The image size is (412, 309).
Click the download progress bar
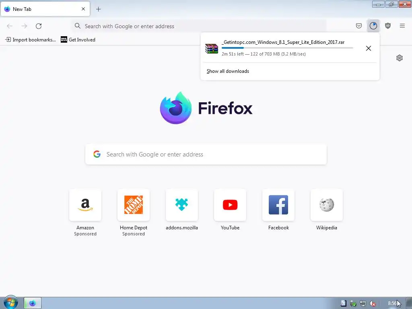287,48
